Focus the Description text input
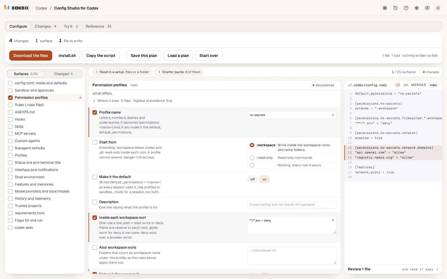Image resolution: width=447 pixels, height=279 pixels. 292,205
